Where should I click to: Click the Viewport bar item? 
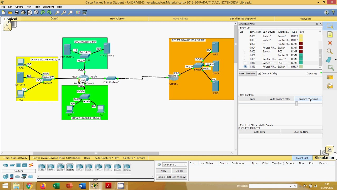(306, 19)
